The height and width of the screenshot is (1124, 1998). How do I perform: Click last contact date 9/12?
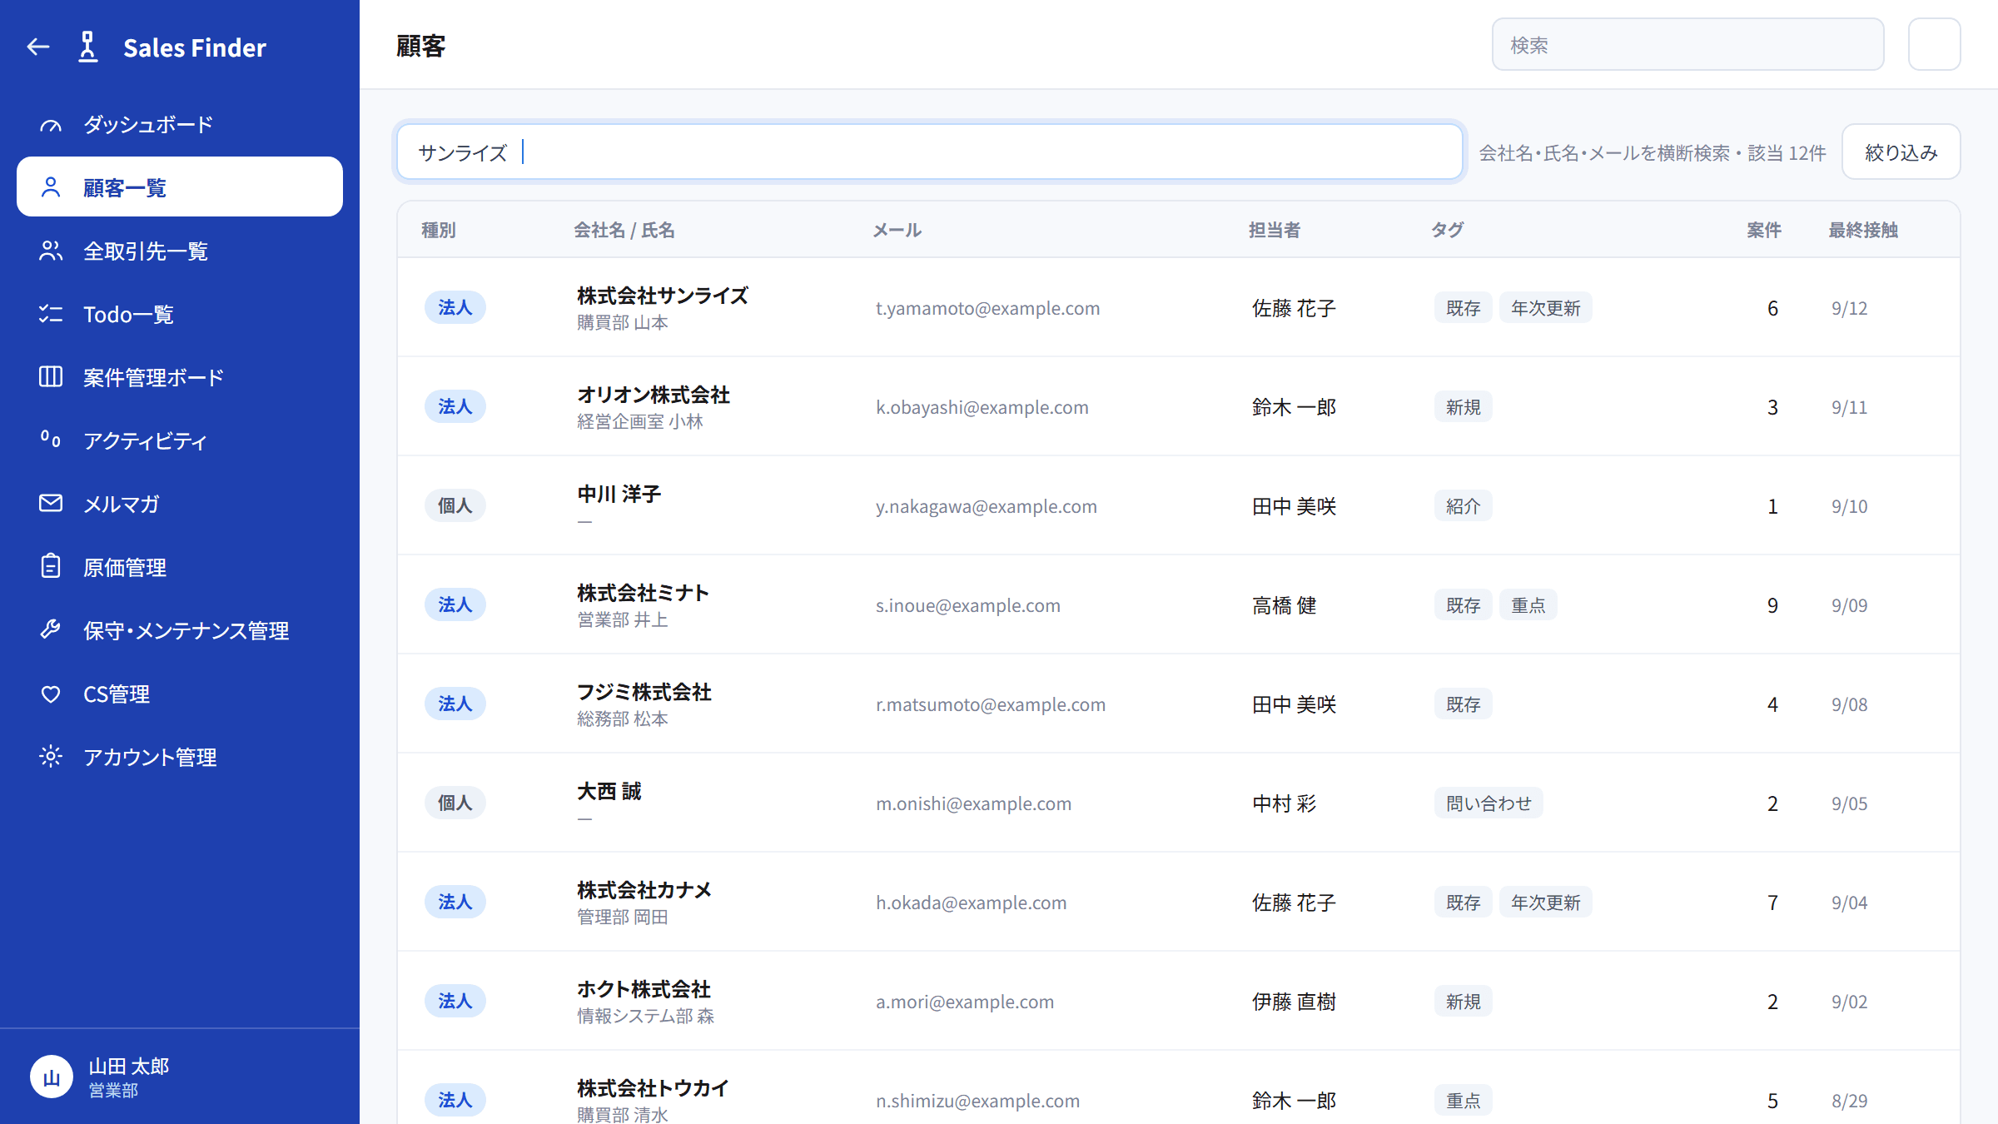coord(1850,308)
